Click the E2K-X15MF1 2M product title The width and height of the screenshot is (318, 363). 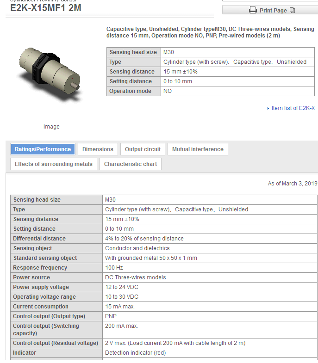46,8
